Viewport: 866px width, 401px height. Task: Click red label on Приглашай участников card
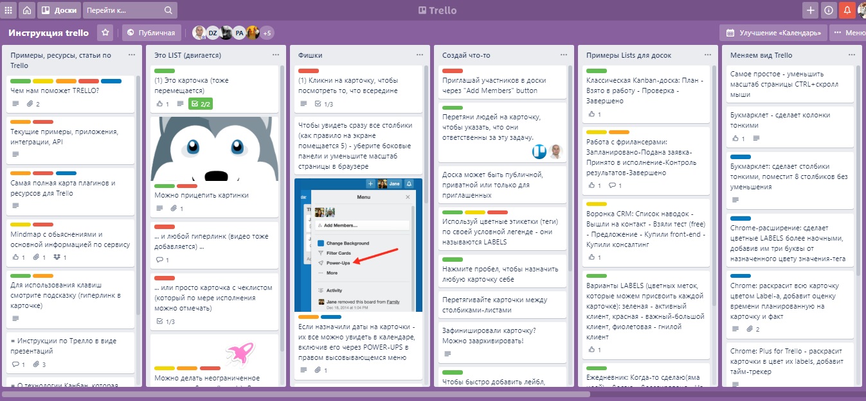tap(453, 71)
